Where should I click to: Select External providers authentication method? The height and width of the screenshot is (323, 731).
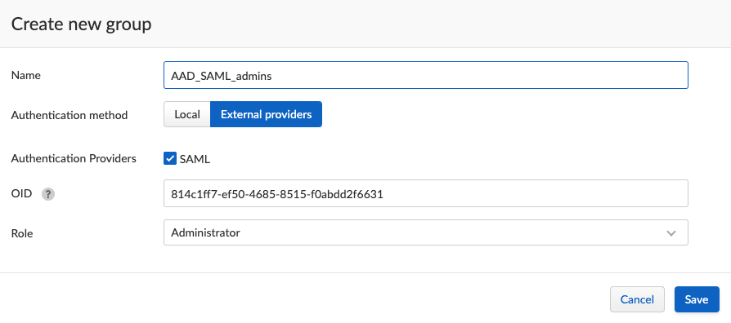click(x=267, y=114)
